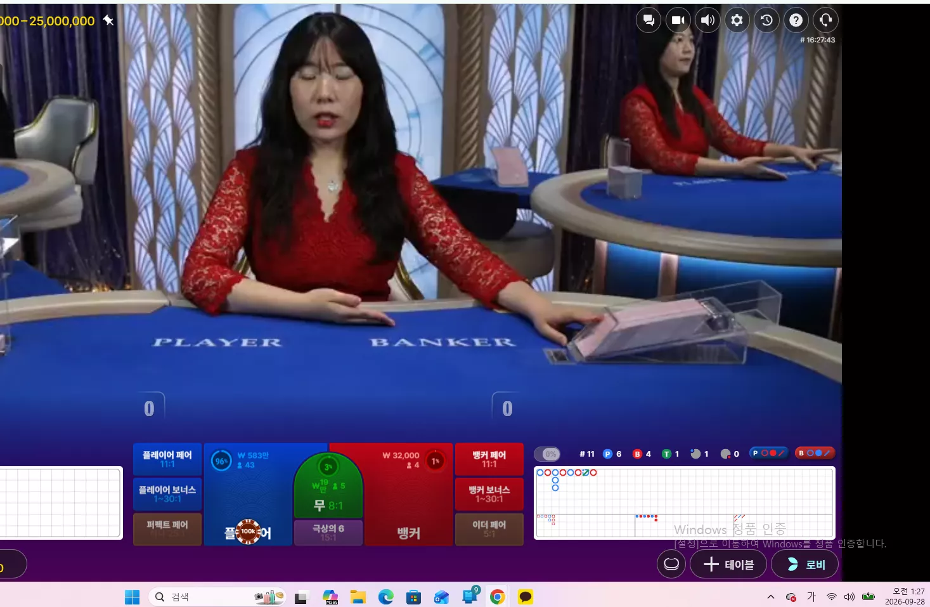Mute the game sound speaker icon

point(707,20)
